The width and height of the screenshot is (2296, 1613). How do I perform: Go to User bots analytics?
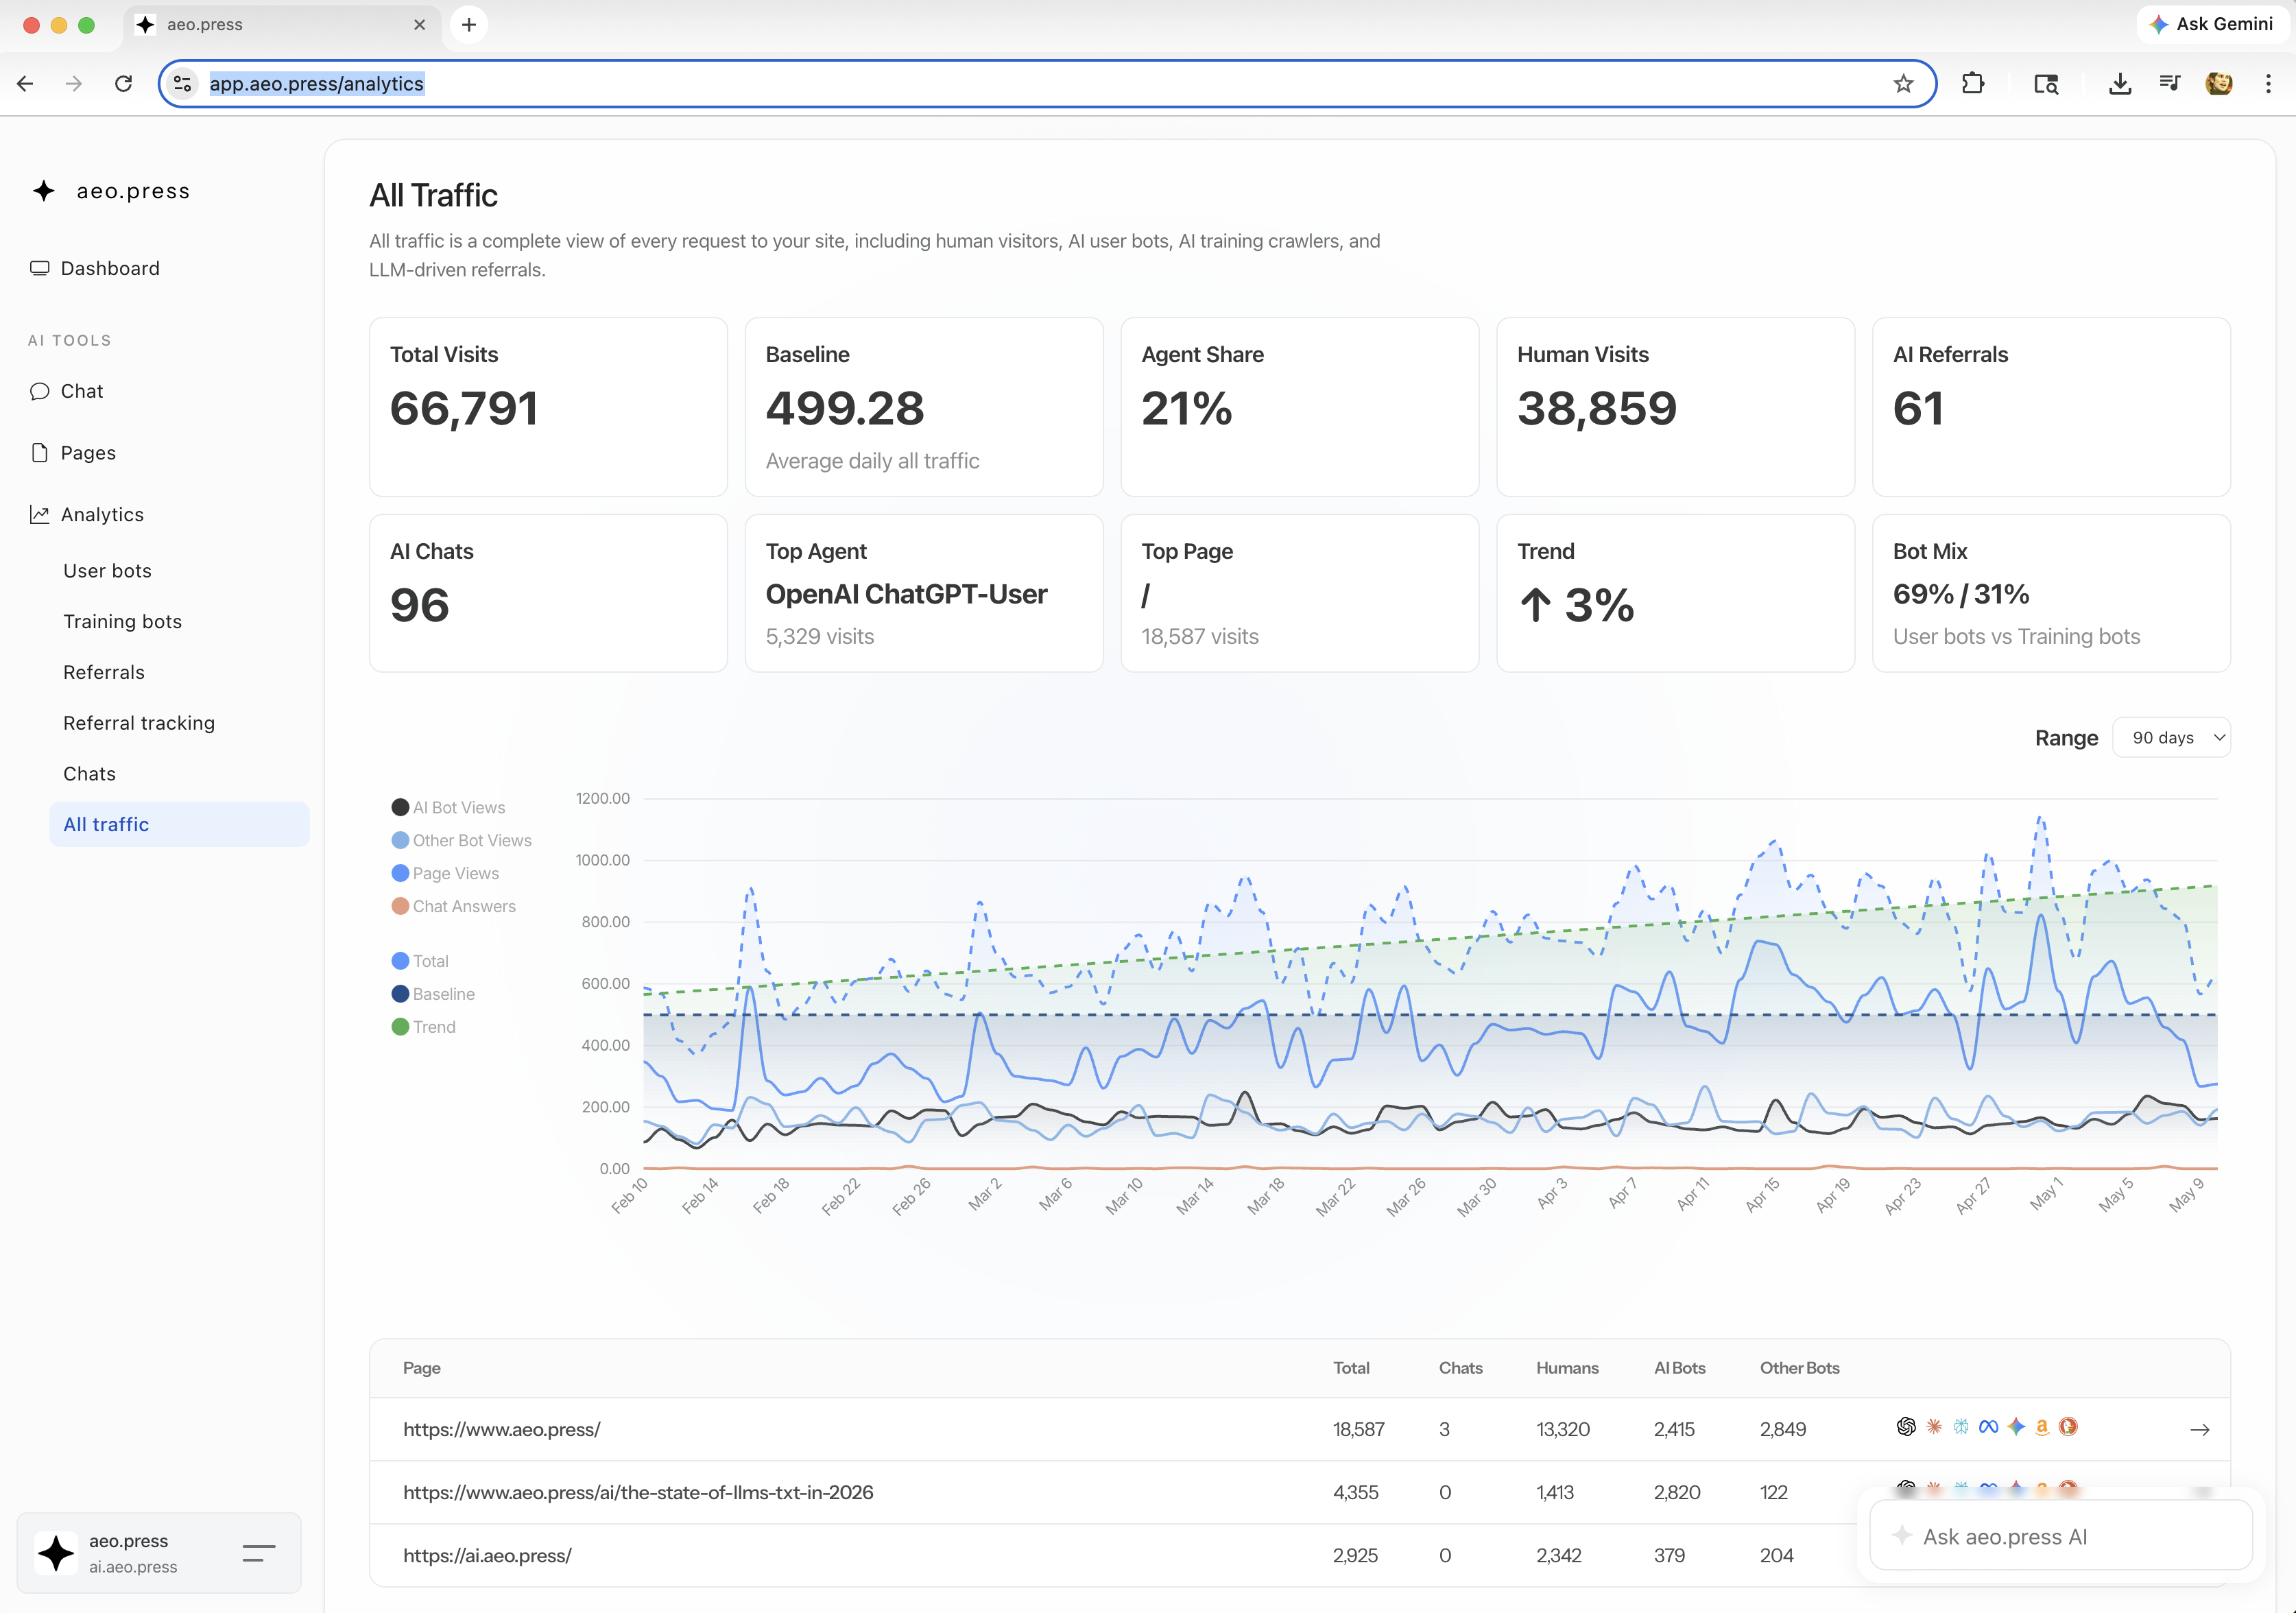pos(107,570)
